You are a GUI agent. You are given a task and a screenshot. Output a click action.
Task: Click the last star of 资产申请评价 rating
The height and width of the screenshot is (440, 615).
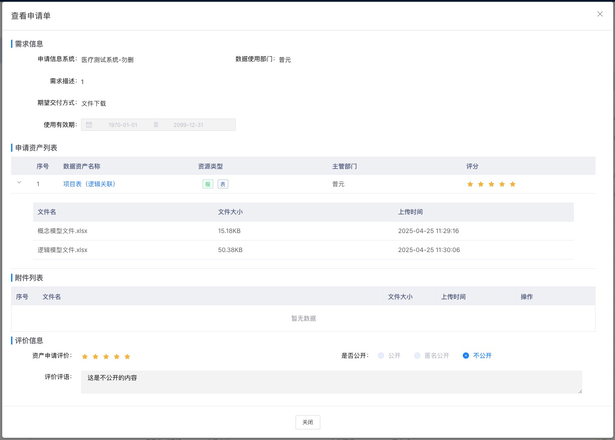click(x=127, y=356)
